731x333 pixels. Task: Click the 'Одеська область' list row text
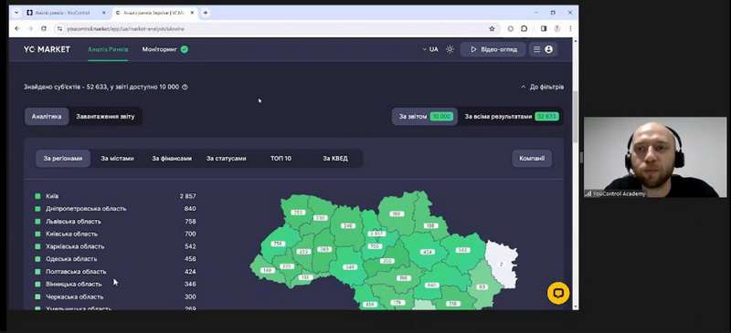coord(71,259)
